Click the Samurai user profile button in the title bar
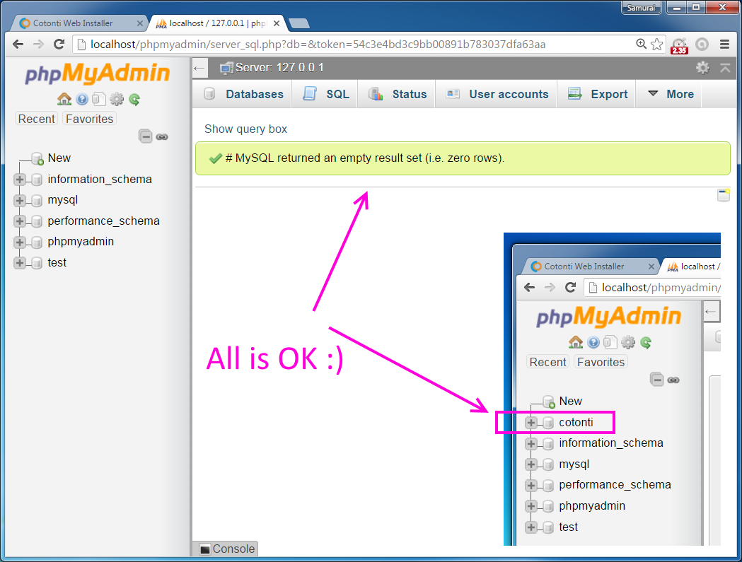Screen dimensions: 742x562 point(642,8)
